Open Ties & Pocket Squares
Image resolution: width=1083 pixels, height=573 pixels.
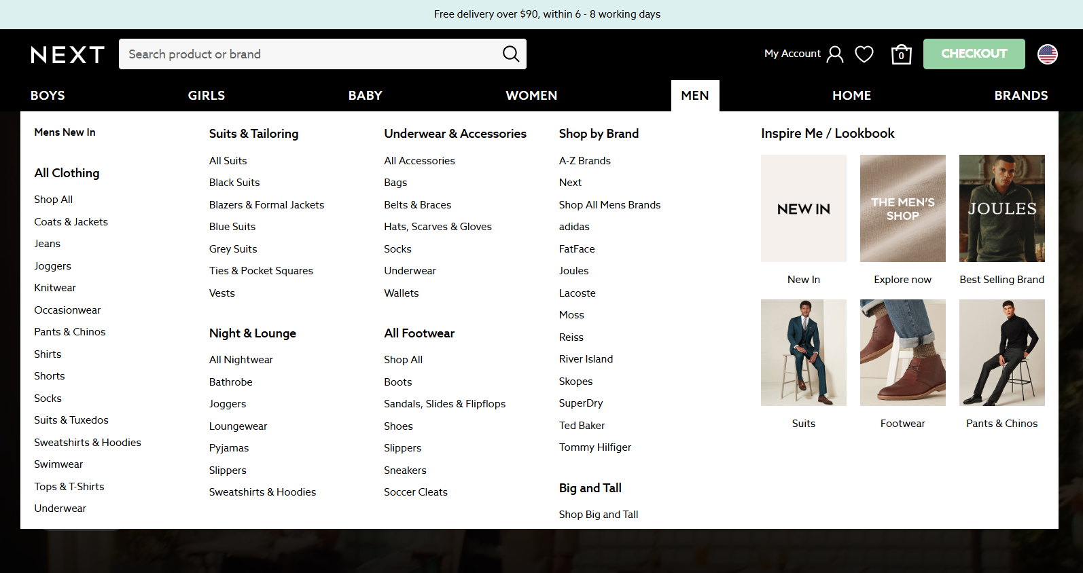click(261, 271)
